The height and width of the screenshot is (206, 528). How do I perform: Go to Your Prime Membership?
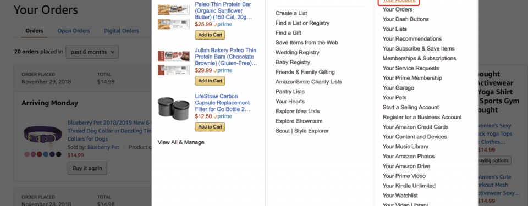412,78
